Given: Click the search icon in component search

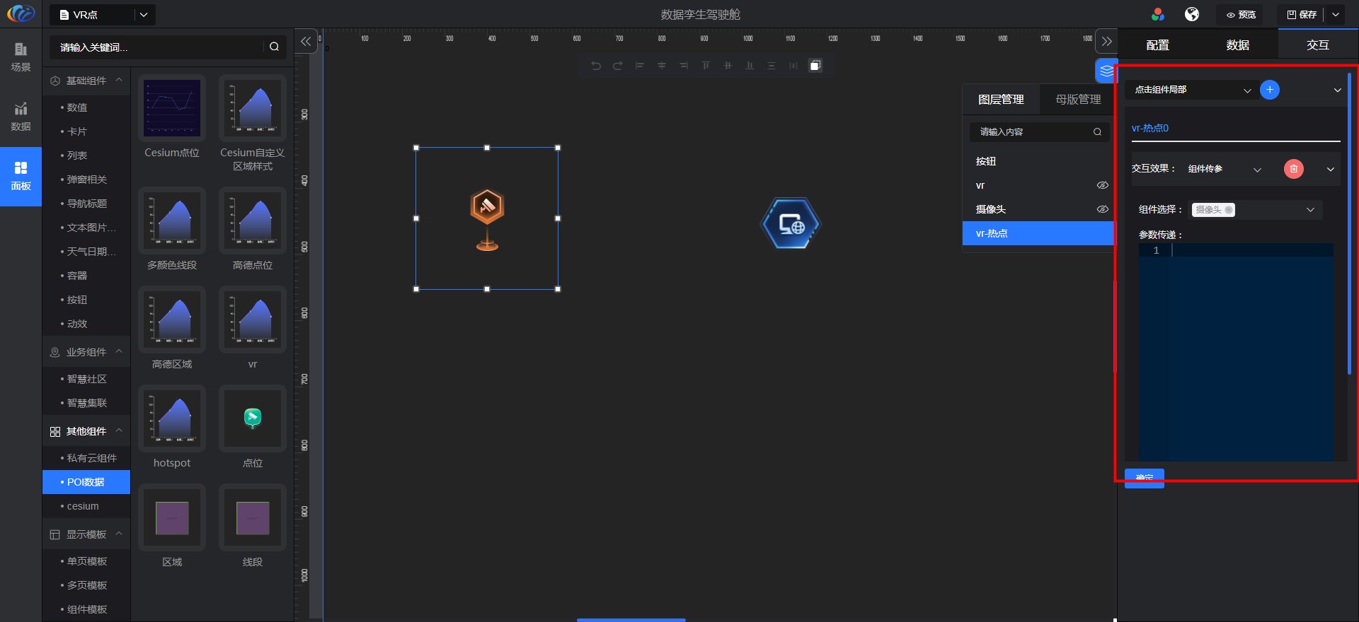Looking at the screenshot, I should (x=274, y=47).
